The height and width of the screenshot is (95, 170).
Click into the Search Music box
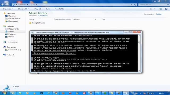(x=153, y=5)
